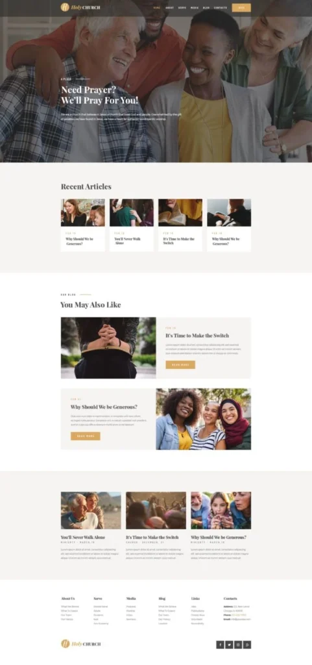This screenshot has height=665, width=312.
Task: Click the footer phone number link
Action: point(239,615)
